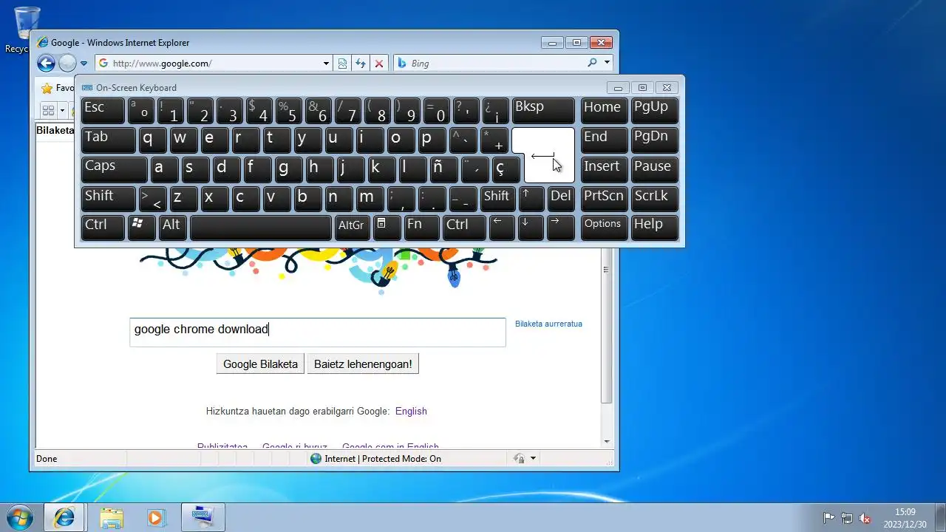This screenshot has height=532, width=946.
Task: Click the up arrow key on keyboard
Action: (531, 199)
